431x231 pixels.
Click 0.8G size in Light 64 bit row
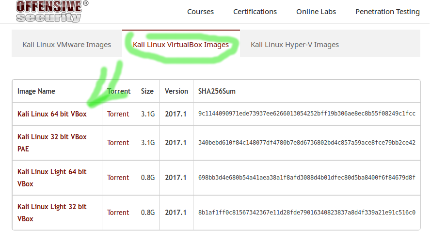click(x=148, y=178)
